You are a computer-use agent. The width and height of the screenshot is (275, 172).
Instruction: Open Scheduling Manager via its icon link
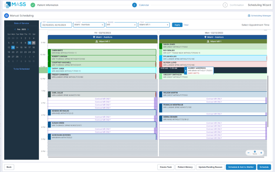(249, 16)
